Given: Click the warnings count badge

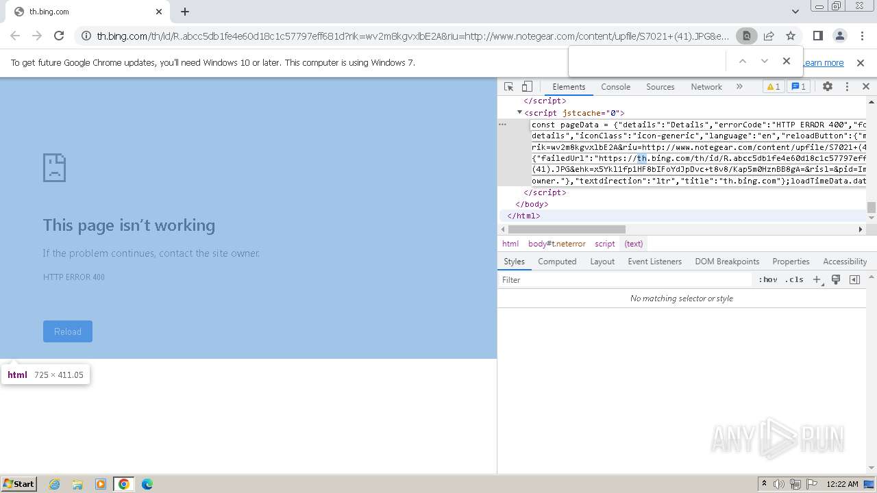Looking at the screenshot, I should (x=773, y=87).
